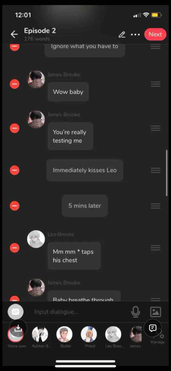Grab reorder handle next to 'Wow baby'
Image resolution: width=171 pixels, height=371 pixels.
[x=155, y=84]
